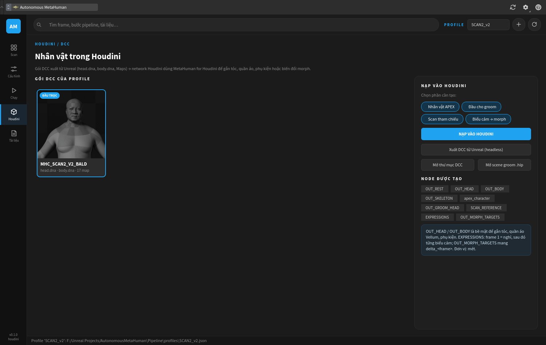Select the MHC_SCAN2_V2_BALD character thumbnail
The image size is (546, 345).
(x=71, y=124)
